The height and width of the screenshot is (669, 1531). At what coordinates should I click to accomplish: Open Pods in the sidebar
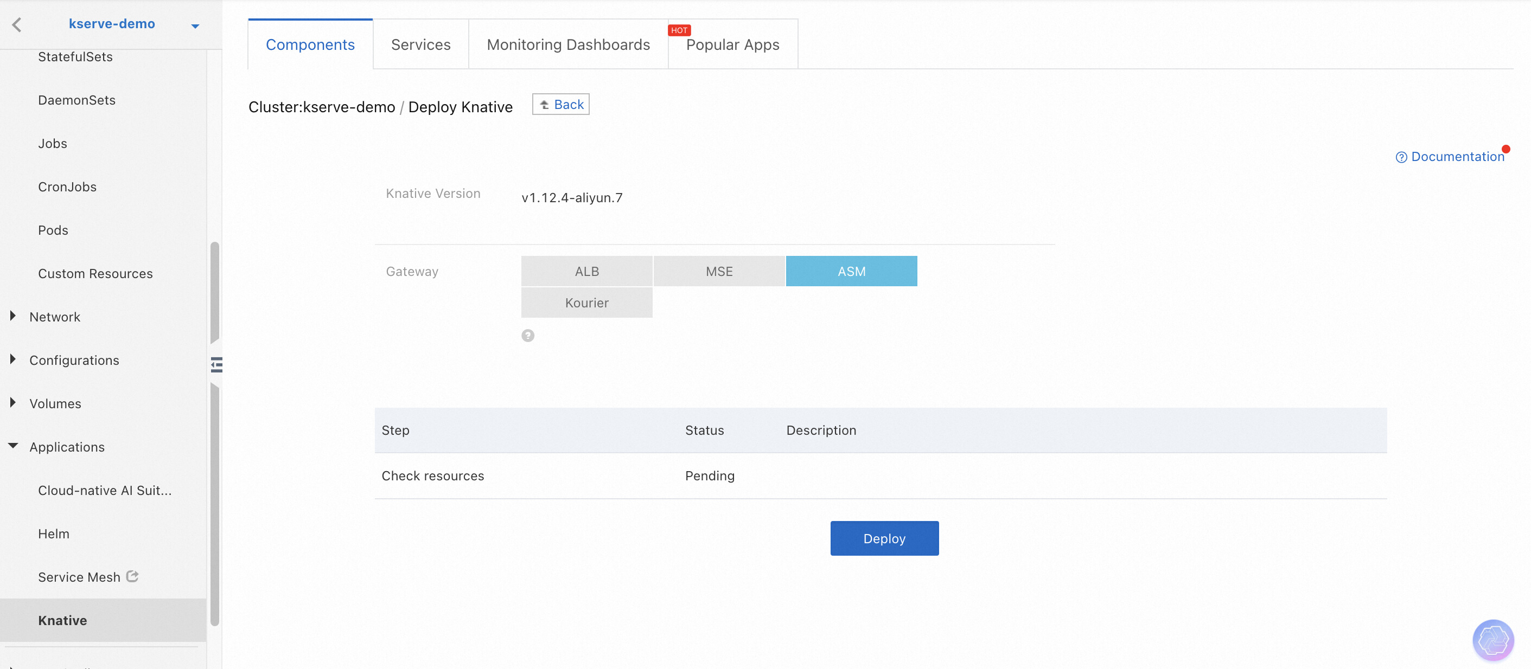(53, 230)
